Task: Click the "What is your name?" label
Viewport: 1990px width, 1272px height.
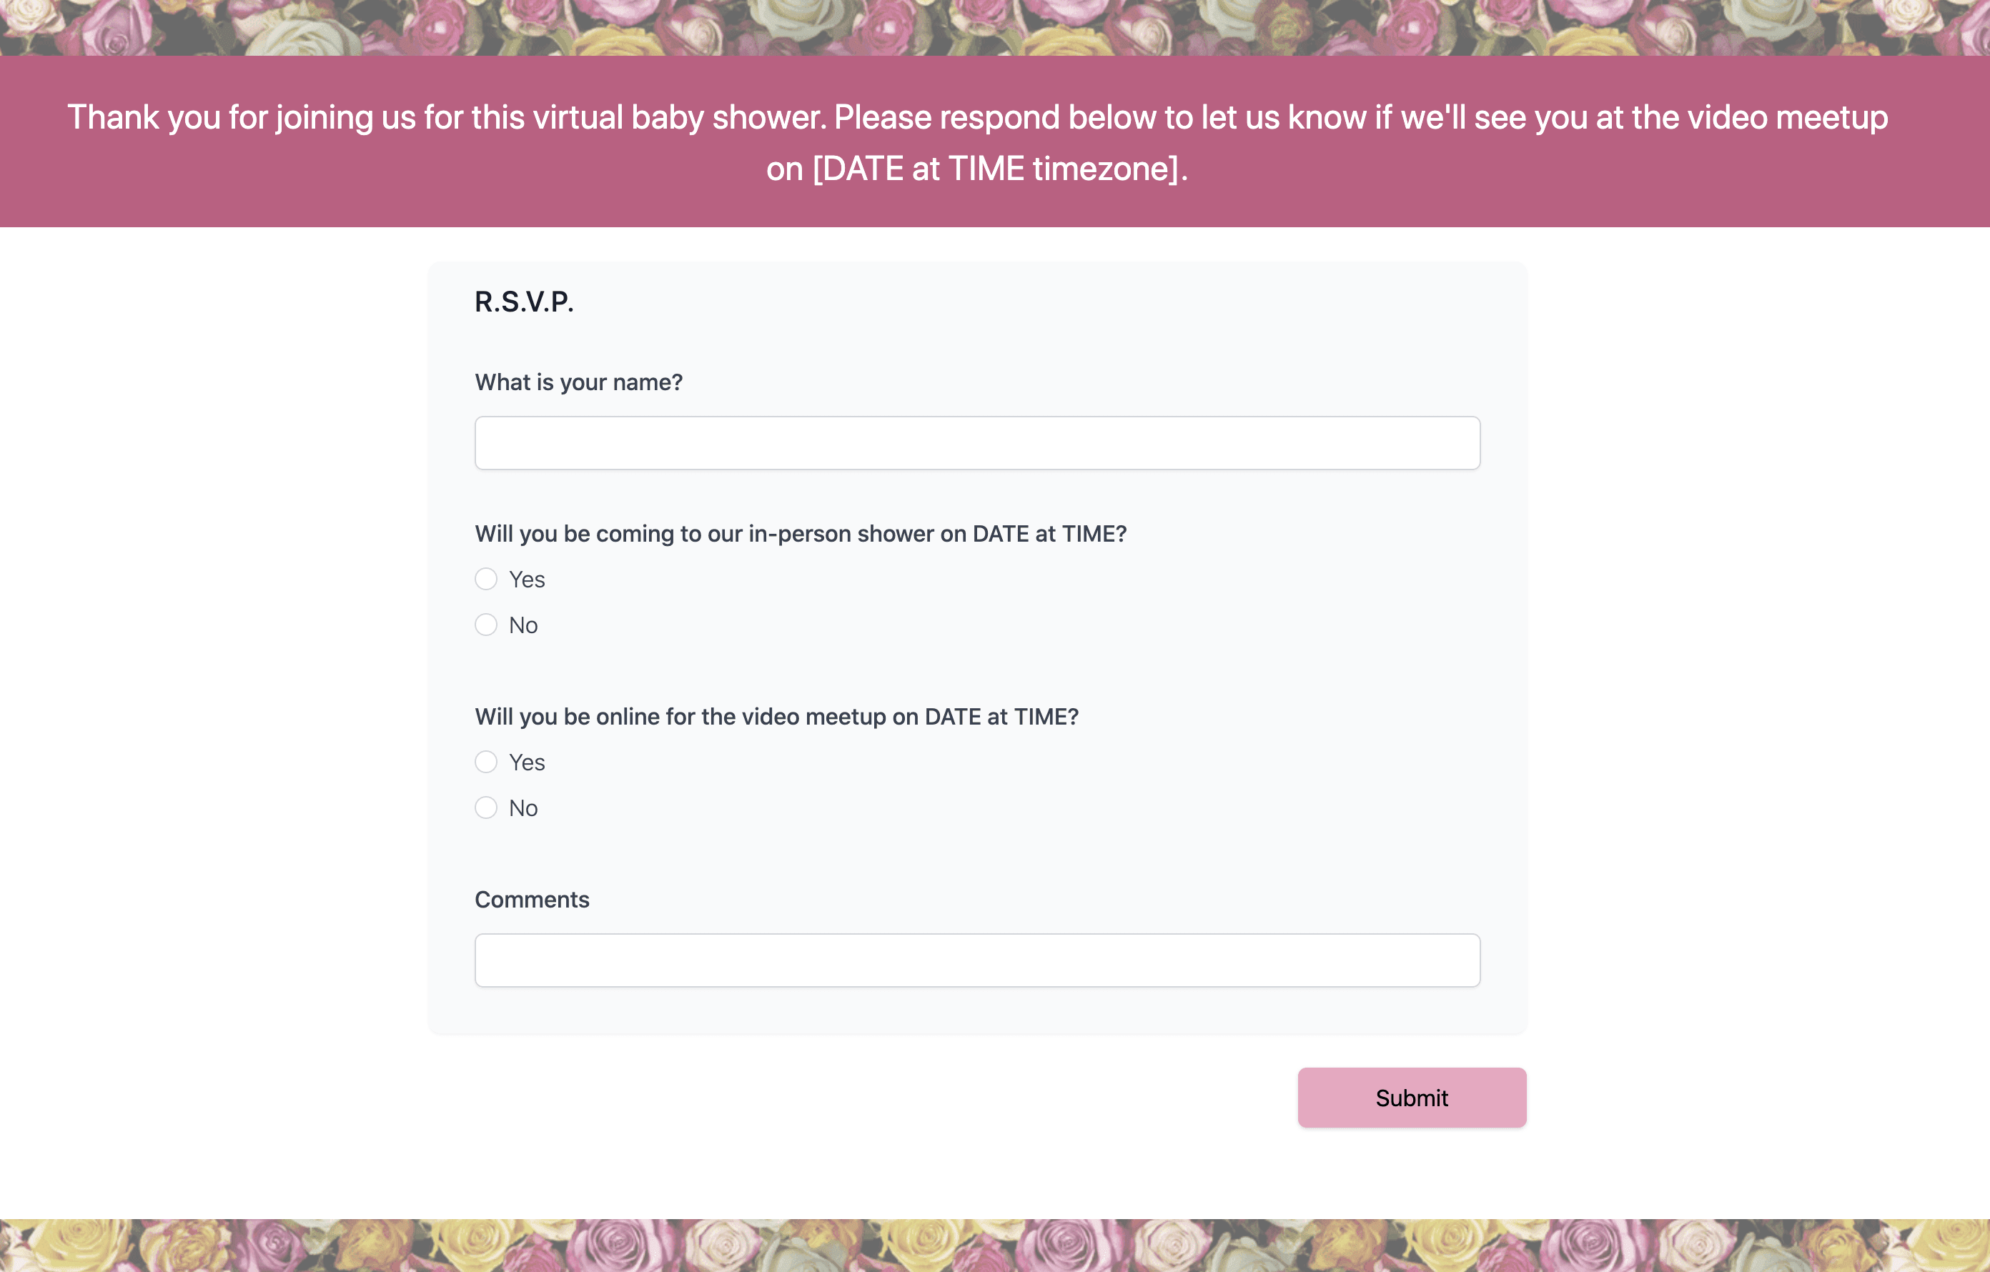Action: tap(578, 382)
